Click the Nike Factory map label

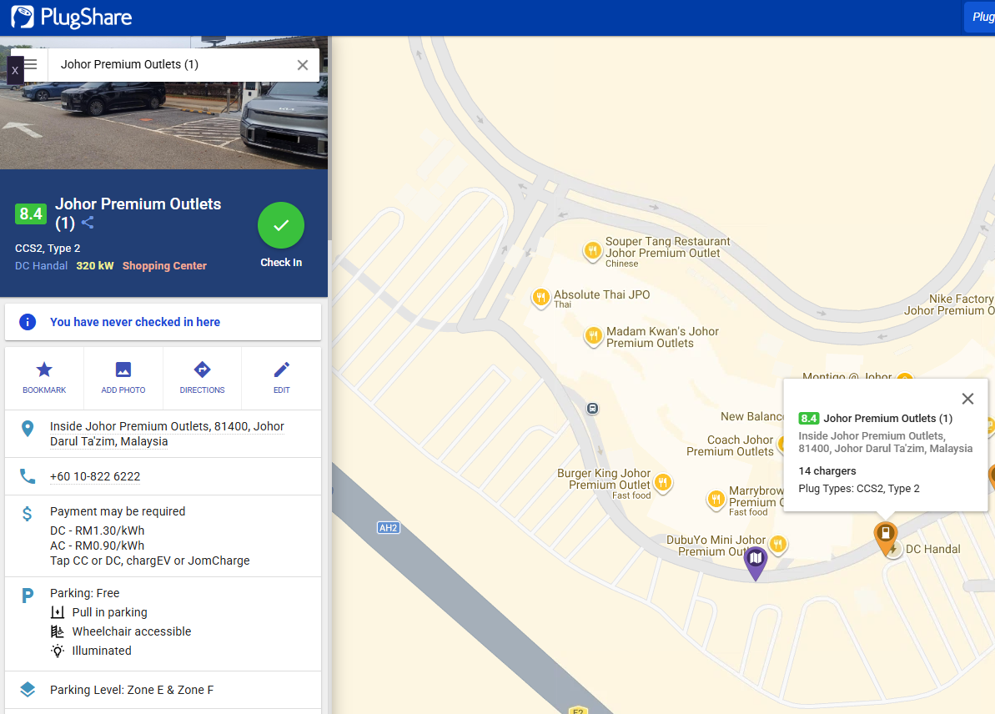[950, 304]
